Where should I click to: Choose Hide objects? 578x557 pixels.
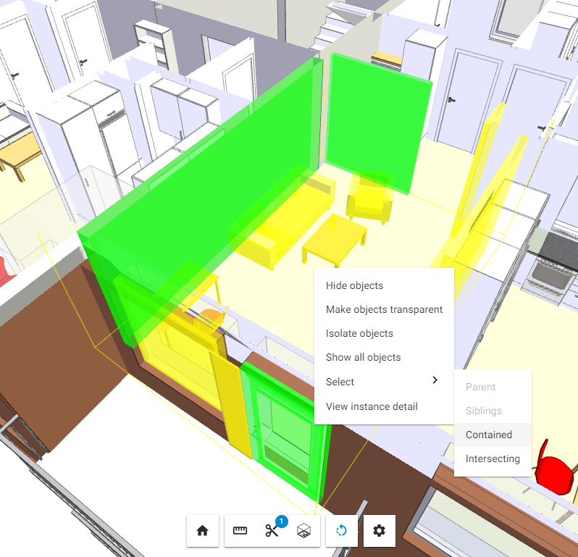(x=384, y=285)
